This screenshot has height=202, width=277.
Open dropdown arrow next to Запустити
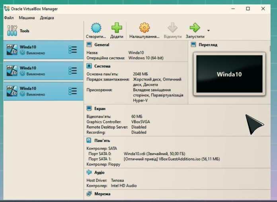coord(209,31)
